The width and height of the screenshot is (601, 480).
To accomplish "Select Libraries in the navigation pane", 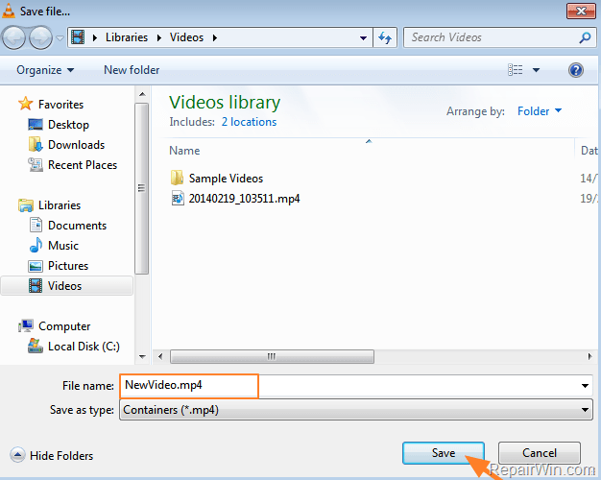I will pyautogui.click(x=60, y=205).
